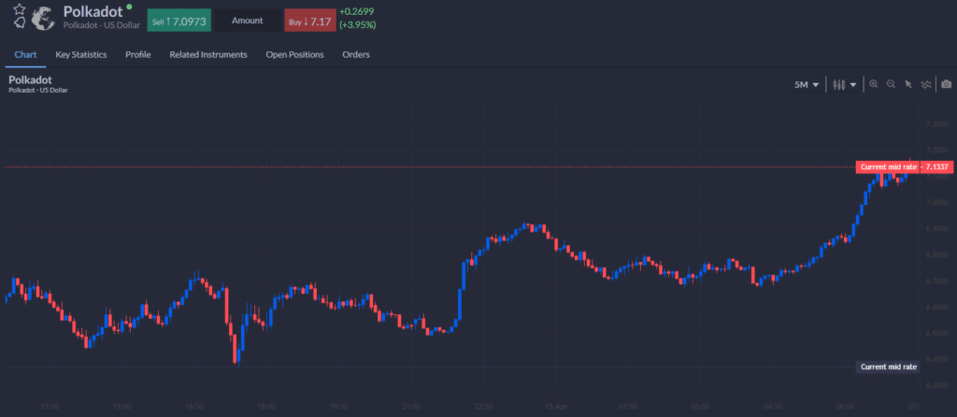Click the Sell 7.0973 button
This screenshot has height=417, width=957.
(179, 21)
